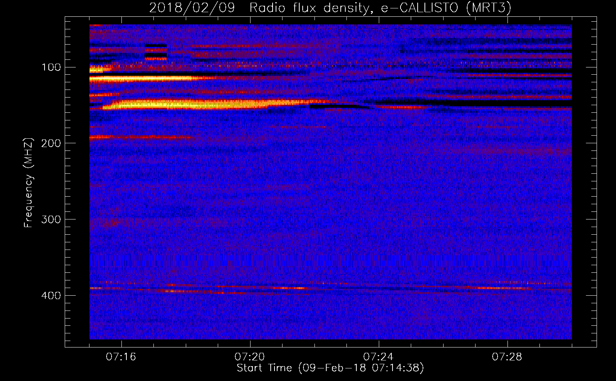Click the 400 frequency tick label
616x381 pixels.
[x=51, y=296]
